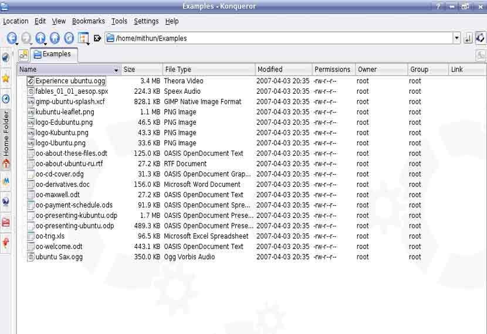Open the Root Folder red folder sidebar icon
The height and width of the screenshot is (334, 487).
coord(6,222)
